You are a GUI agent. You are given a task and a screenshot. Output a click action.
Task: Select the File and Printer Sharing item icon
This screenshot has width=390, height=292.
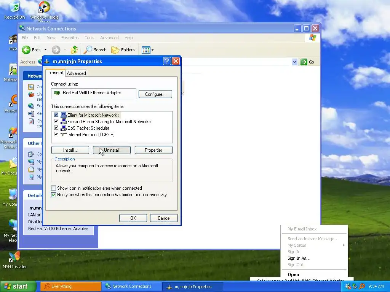[x=64, y=121]
